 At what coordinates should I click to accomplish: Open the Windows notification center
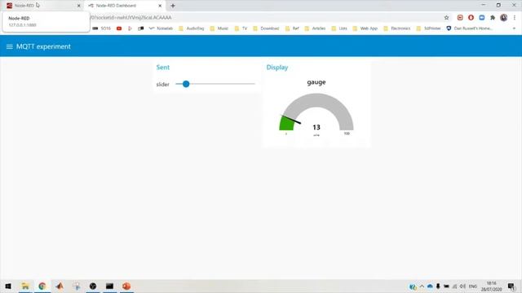511,286
